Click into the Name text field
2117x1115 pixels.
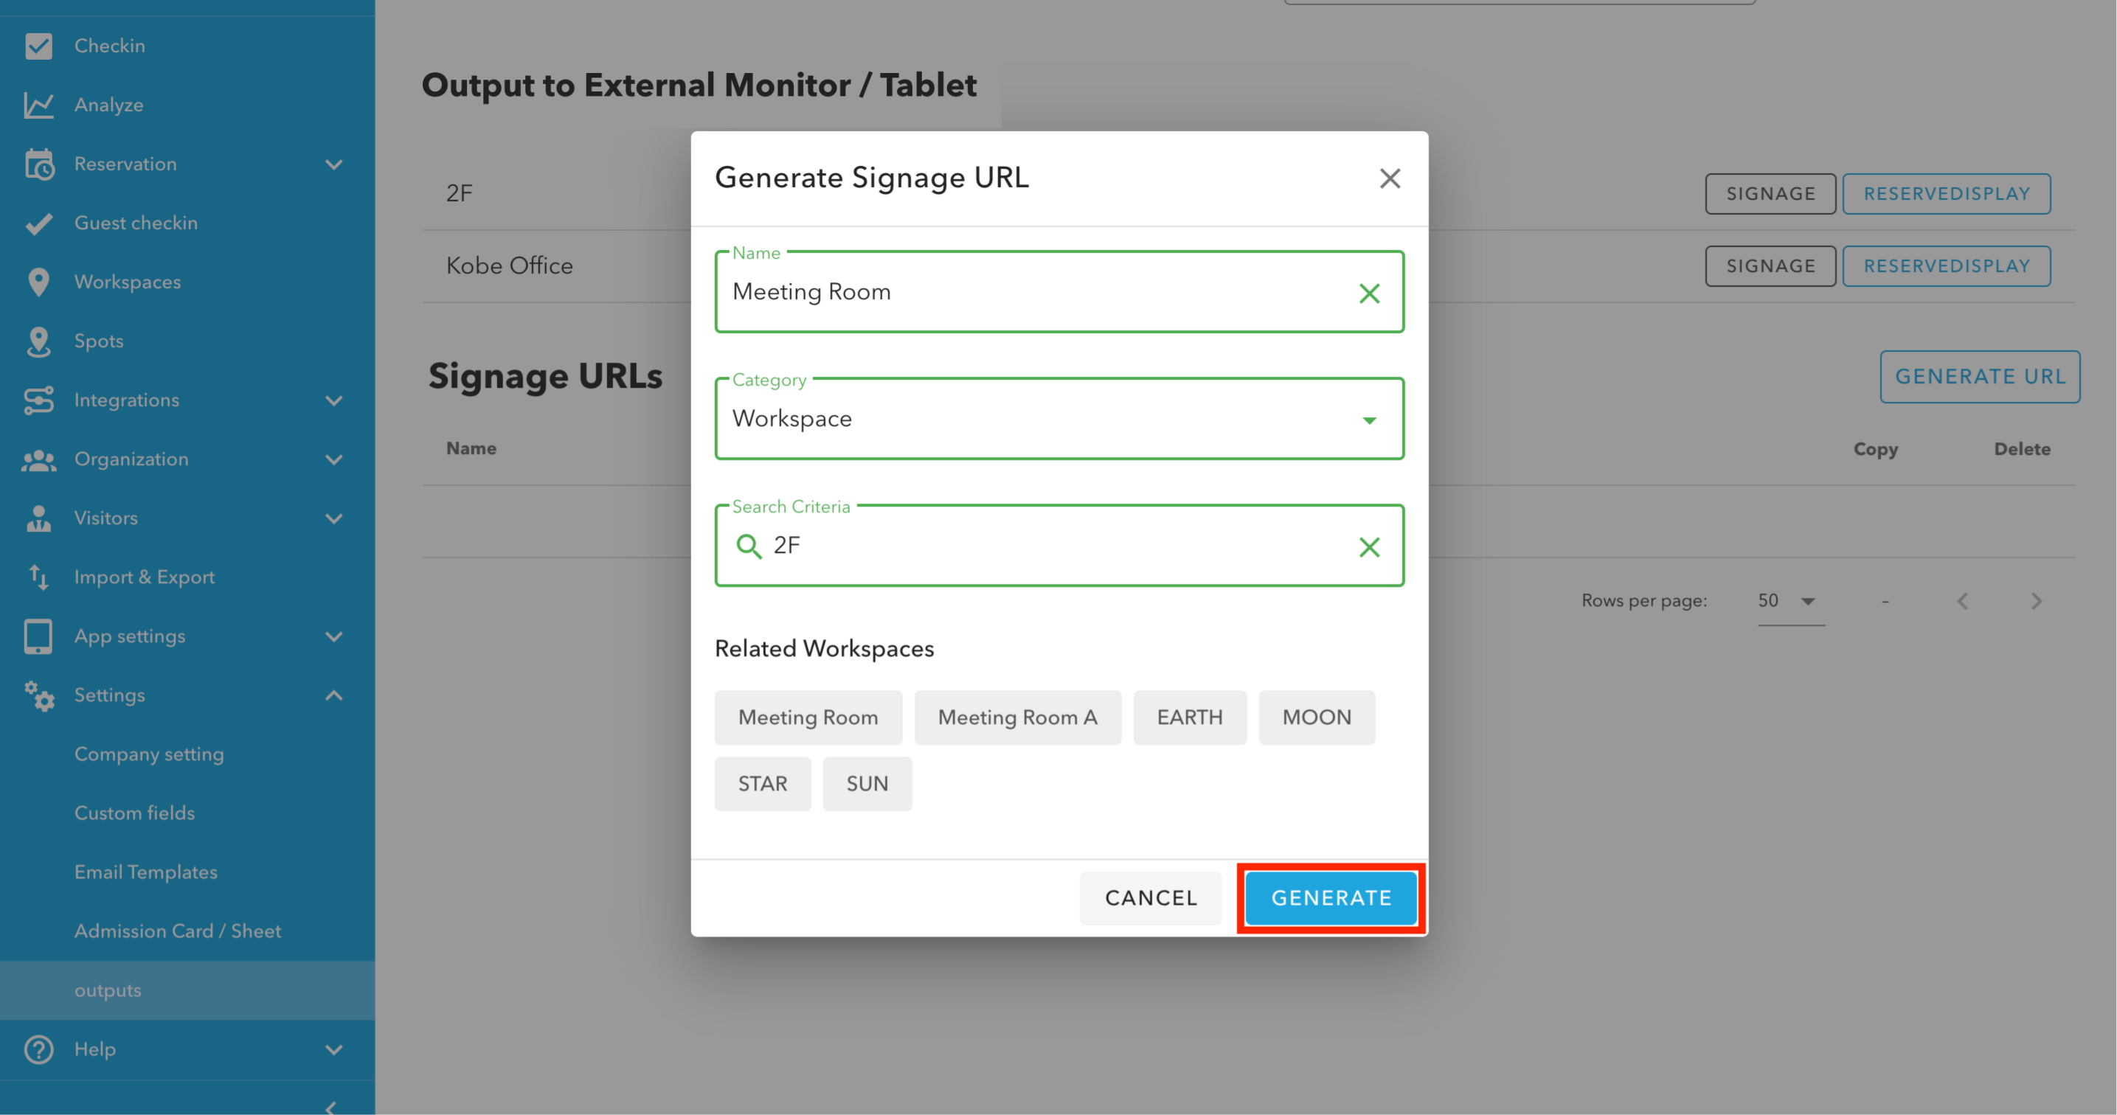pos(1028,293)
